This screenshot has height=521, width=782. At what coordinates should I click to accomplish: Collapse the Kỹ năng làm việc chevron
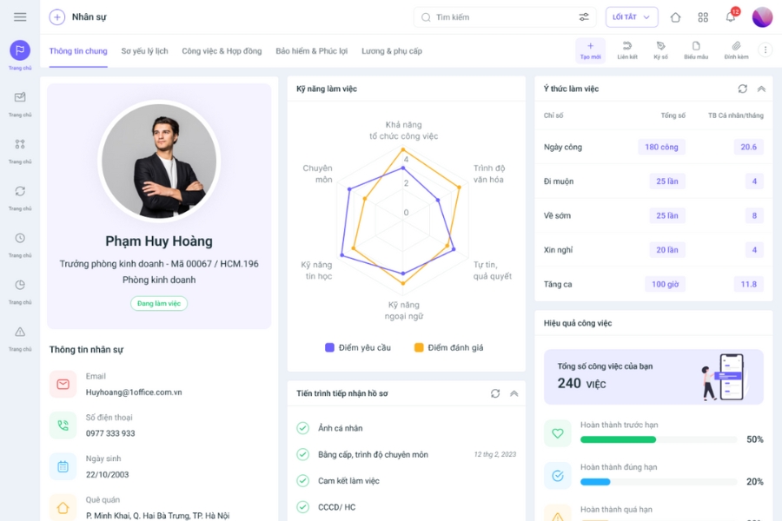514,89
